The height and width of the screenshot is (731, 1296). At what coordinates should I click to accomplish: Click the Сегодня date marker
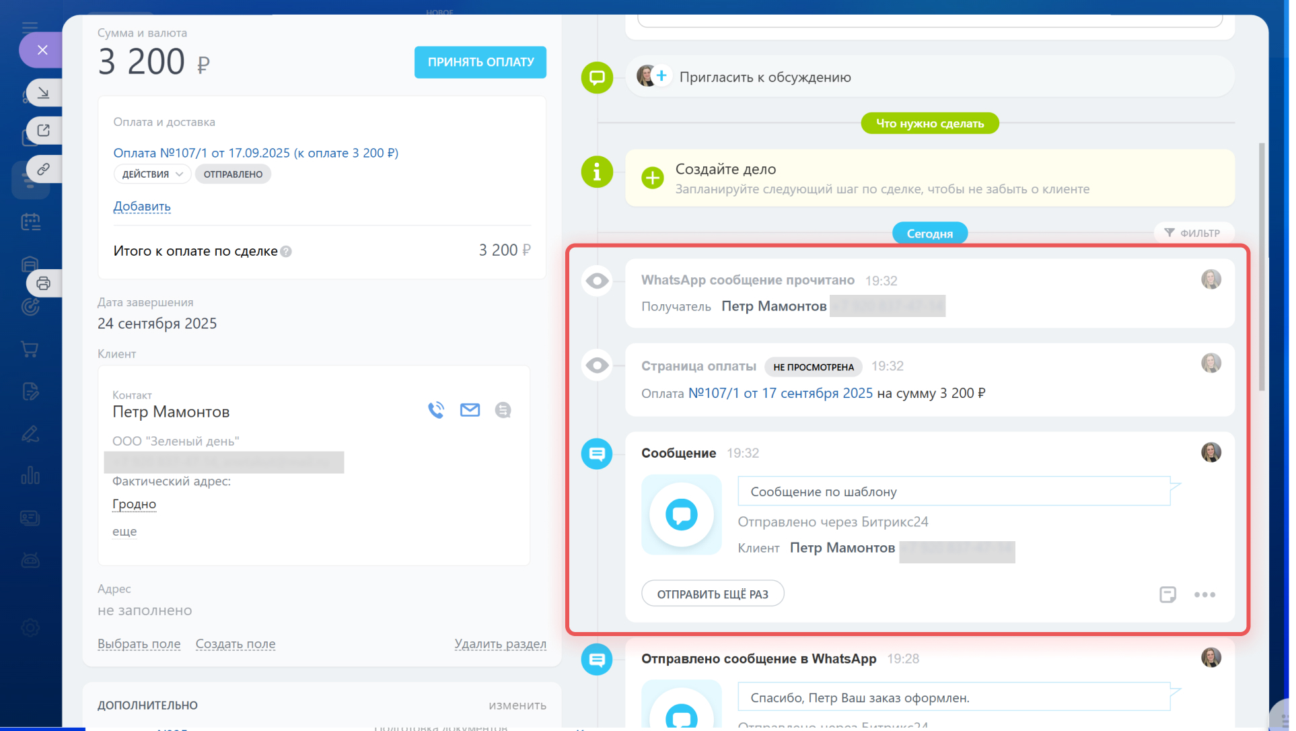(930, 234)
